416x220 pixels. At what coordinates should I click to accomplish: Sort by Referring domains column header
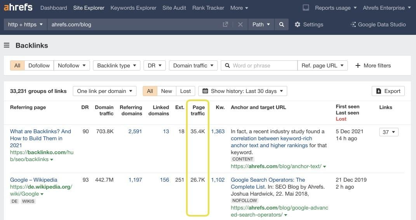point(131,110)
